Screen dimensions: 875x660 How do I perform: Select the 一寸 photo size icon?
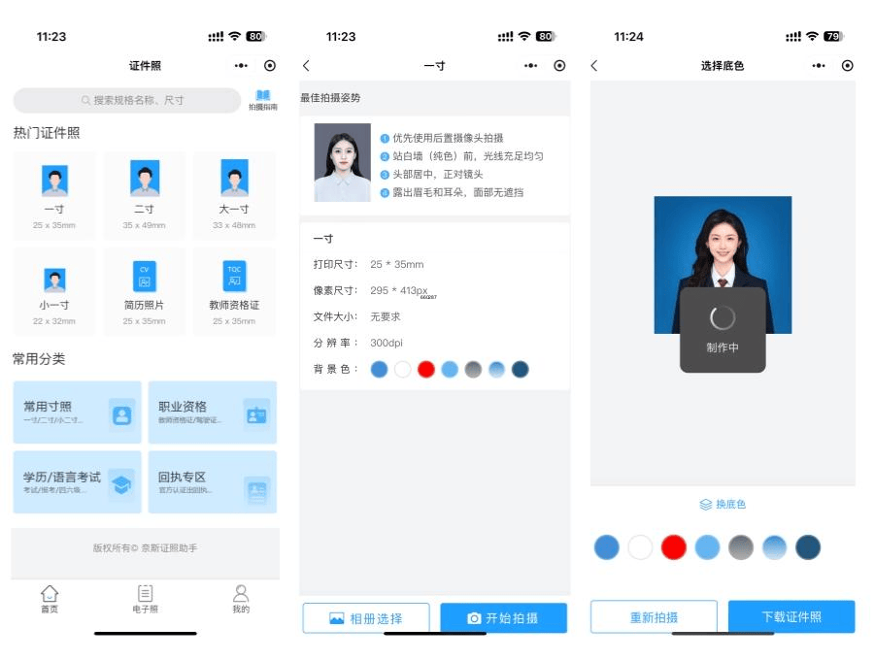point(53,180)
